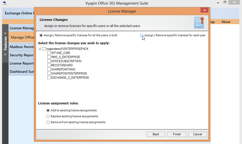The width and height of the screenshot is (242, 144).
Task: Click the Finish button
Action: coord(177,134)
